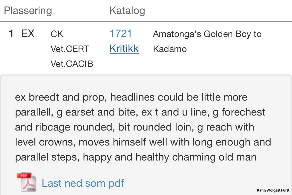Click the Vet.CERT award label
Image resolution: width=292 pixels, height=195 pixels.
pyautogui.click(x=70, y=49)
